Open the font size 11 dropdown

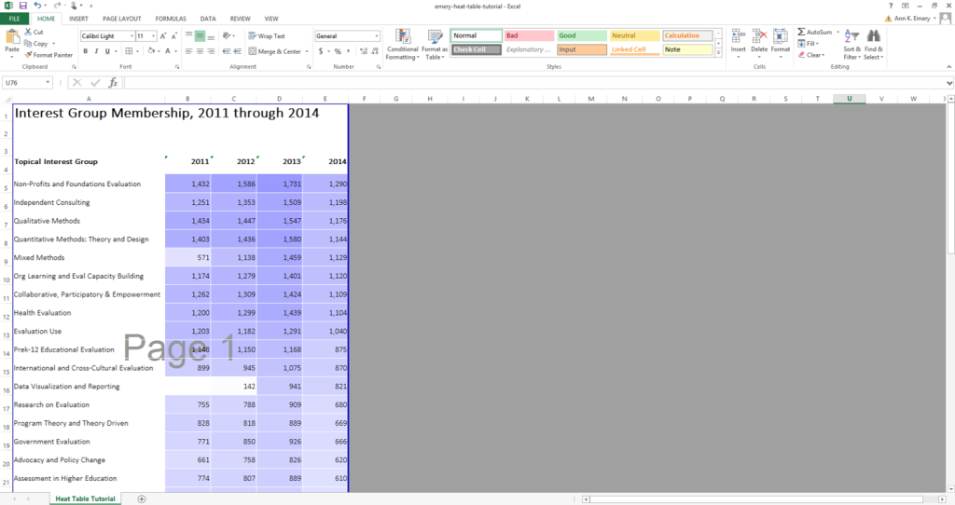coord(154,36)
